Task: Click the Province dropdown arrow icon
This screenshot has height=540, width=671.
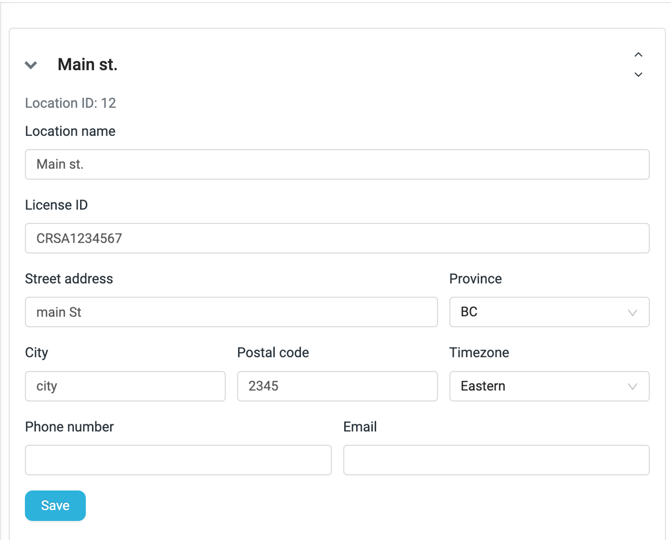Action: point(632,312)
